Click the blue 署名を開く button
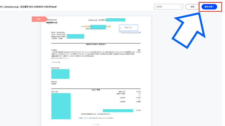The image size is (225, 126). (x=209, y=7)
